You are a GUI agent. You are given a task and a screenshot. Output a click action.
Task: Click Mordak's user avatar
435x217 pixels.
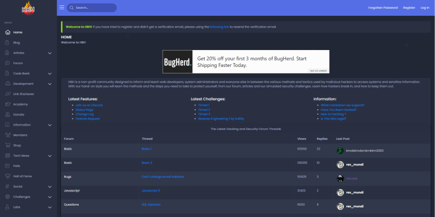pos(340,178)
